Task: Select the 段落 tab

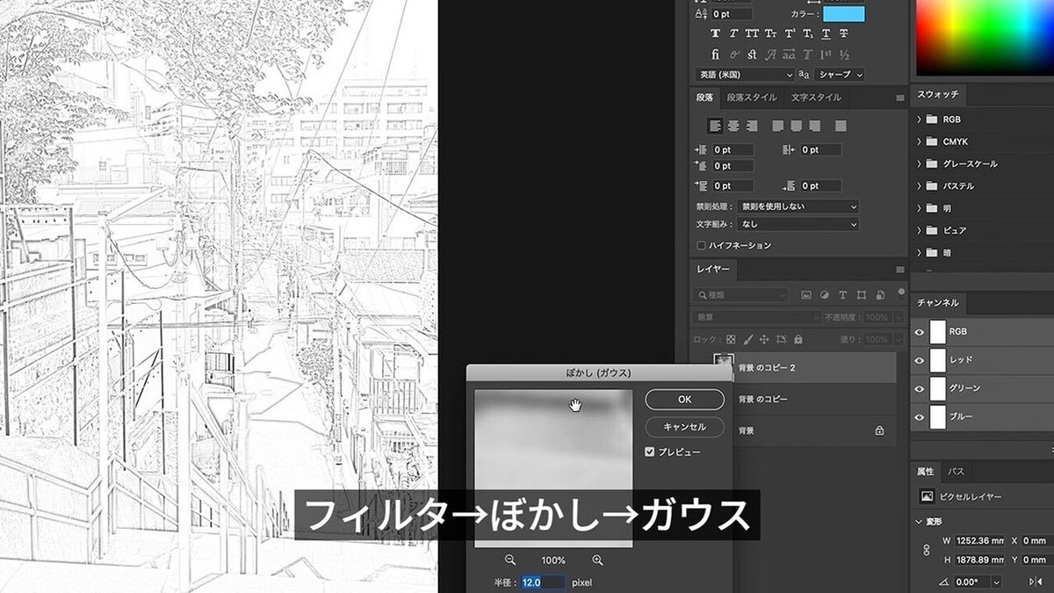Action: tap(705, 98)
